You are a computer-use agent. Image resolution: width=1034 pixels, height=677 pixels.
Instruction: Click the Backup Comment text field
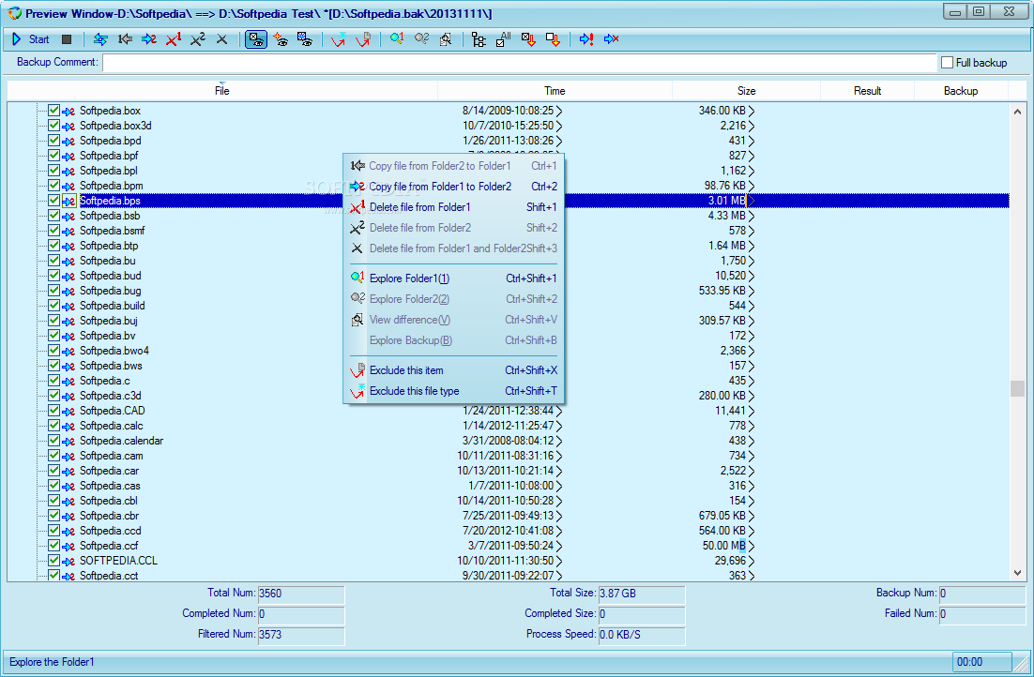point(520,63)
